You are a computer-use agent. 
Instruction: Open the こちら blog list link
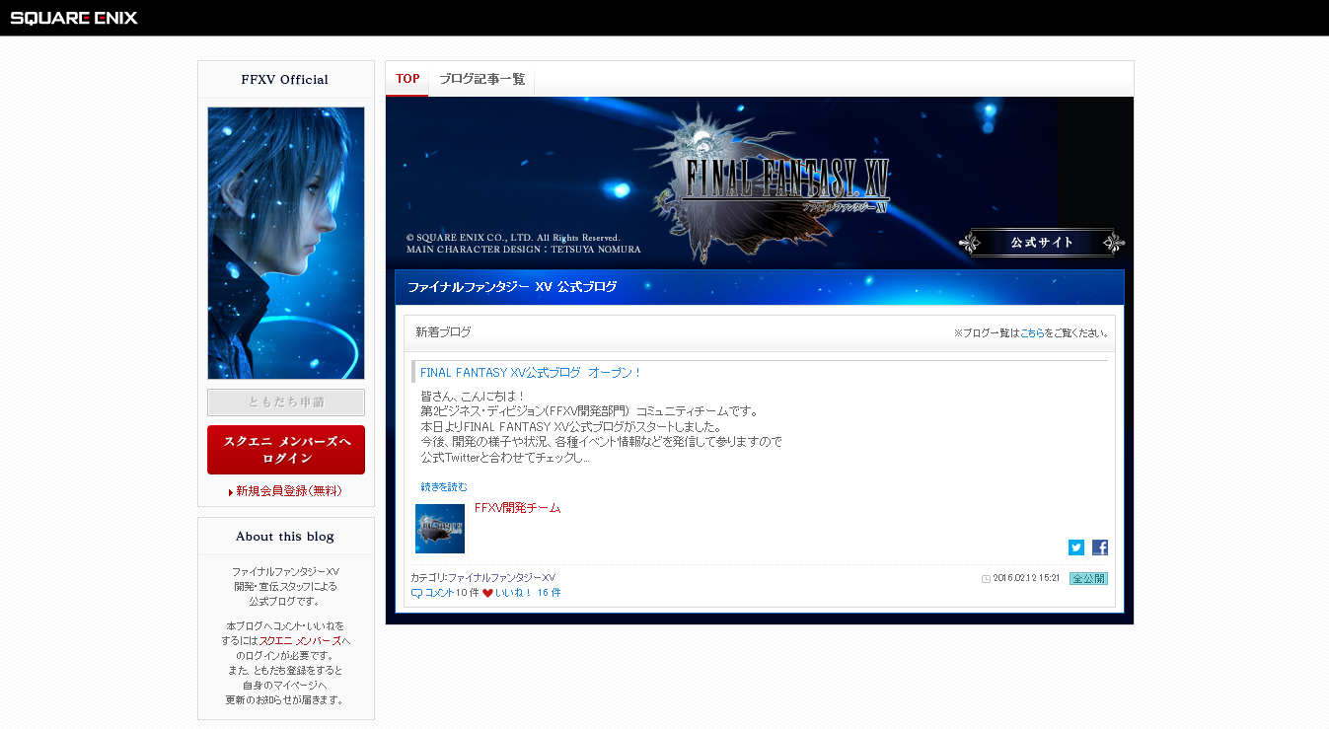click(x=1032, y=333)
